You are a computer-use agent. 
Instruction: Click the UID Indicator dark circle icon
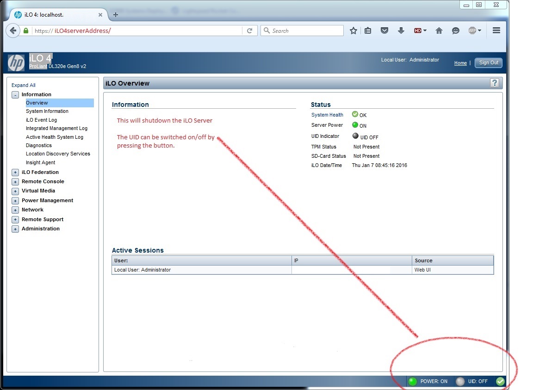[x=355, y=136]
